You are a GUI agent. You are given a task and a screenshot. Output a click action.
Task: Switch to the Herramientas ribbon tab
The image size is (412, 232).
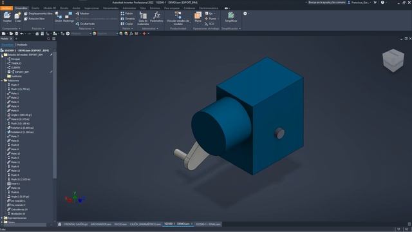click(111, 8)
